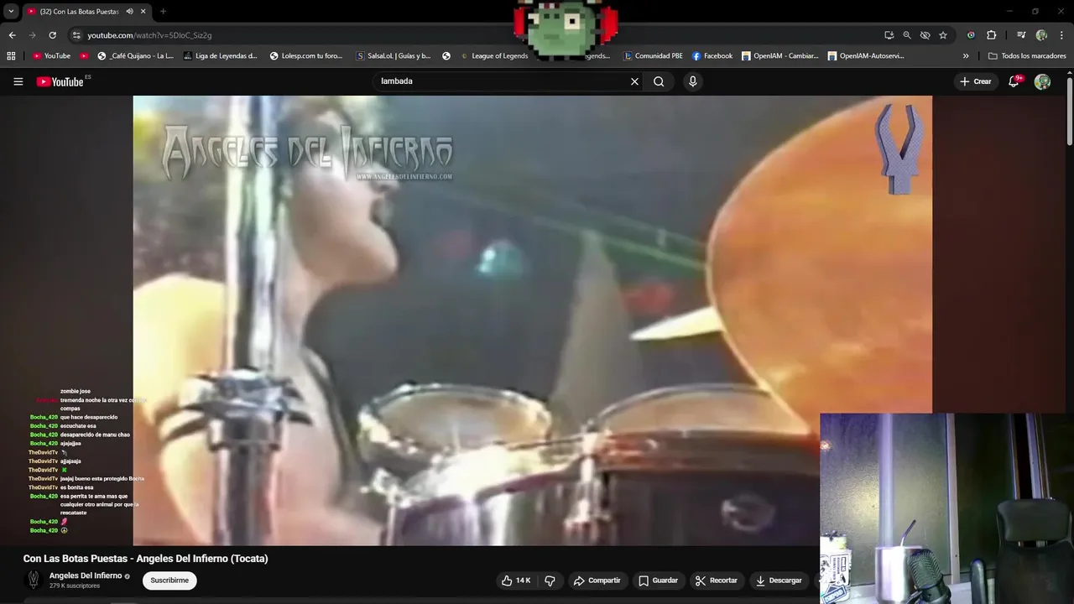Open the Facebook bookmark
The image size is (1074, 604).
712,56
